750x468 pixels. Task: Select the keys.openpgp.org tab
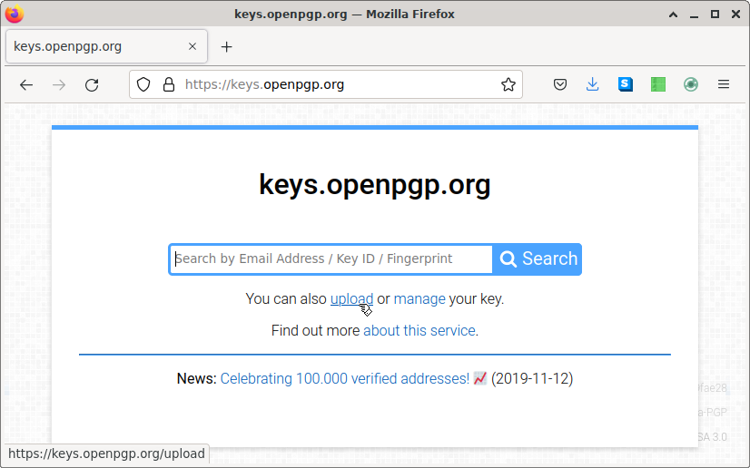(91, 46)
